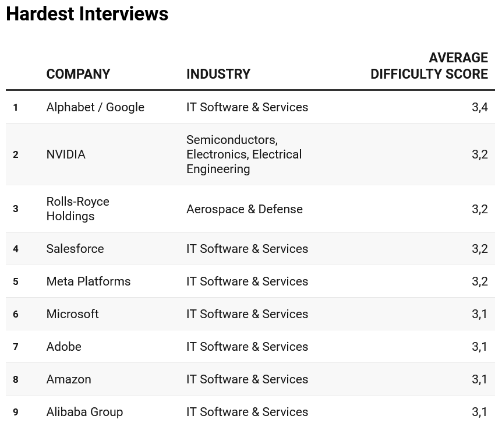
Task: Click the Semiconductors, Electronics industry cell
Action: point(244,154)
